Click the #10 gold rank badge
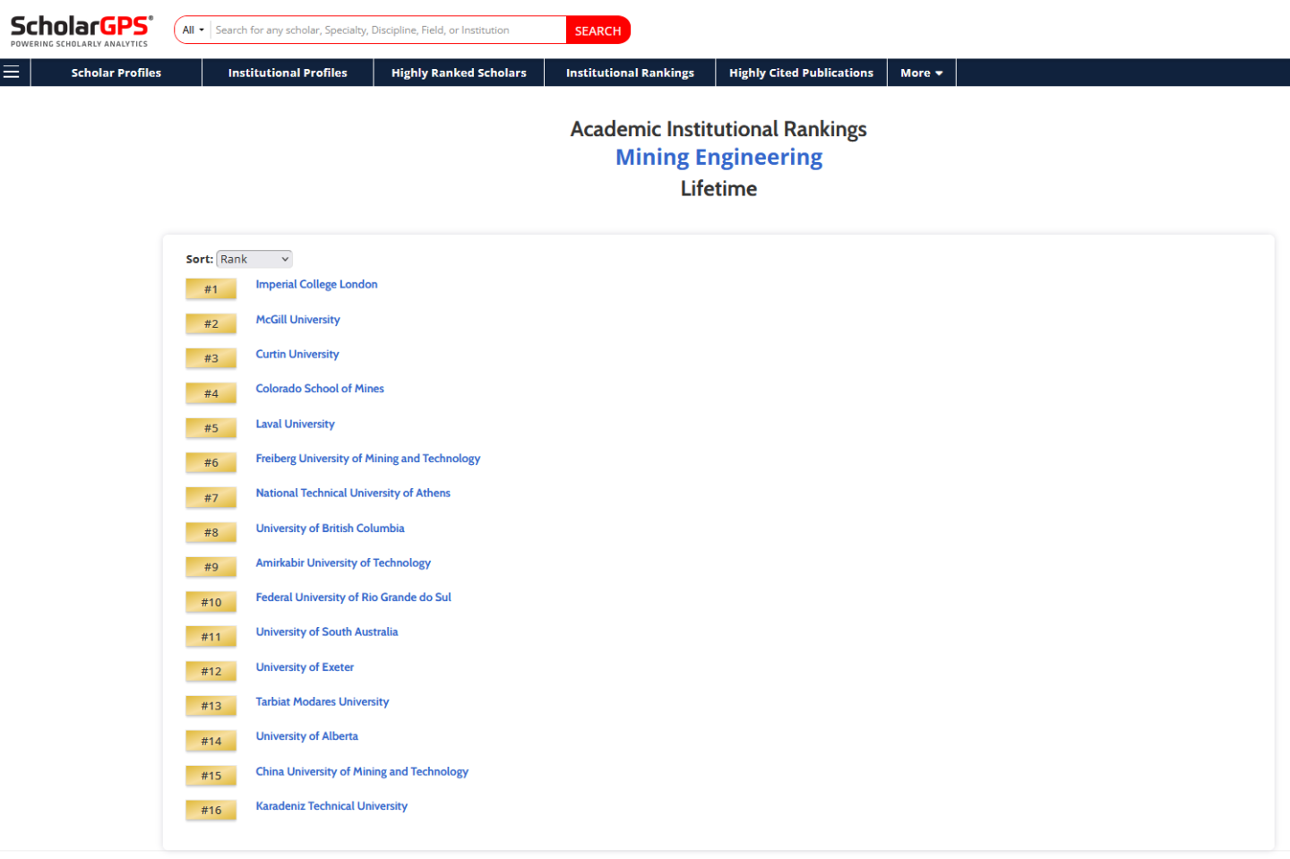The image size is (1290, 859). (x=211, y=602)
